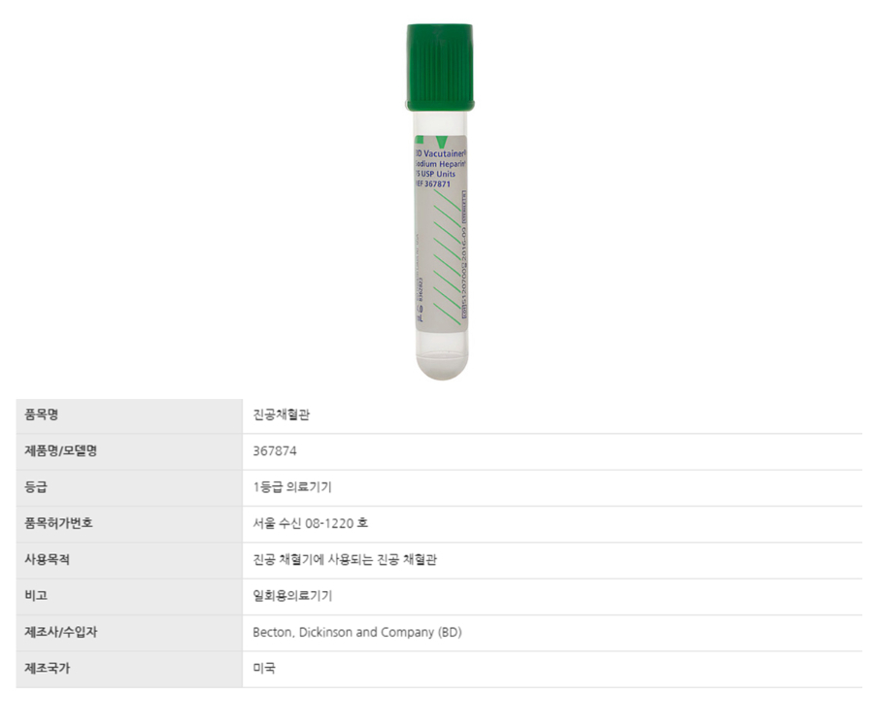Screen dimensions: 874x728
Task: Click the 제품명/모델명 header cell
Action: tap(60, 450)
